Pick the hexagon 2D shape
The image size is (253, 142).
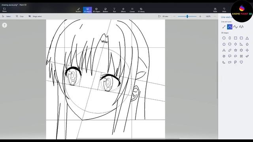pos(230,44)
